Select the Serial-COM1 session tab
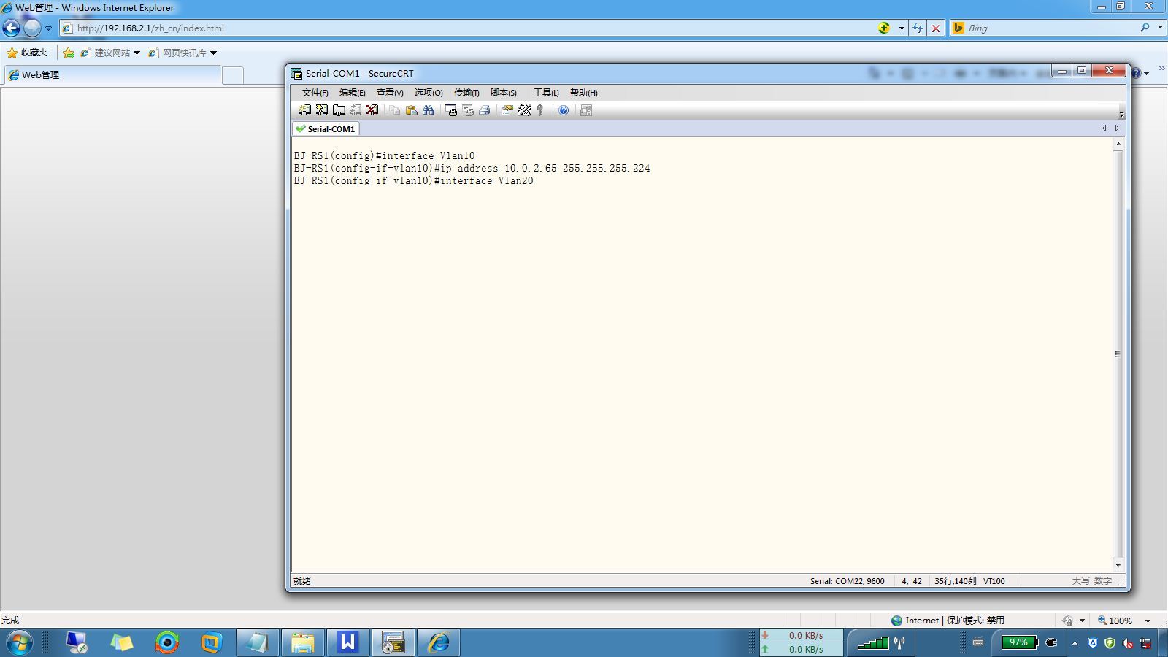This screenshot has height=657, width=1168. click(326, 128)
